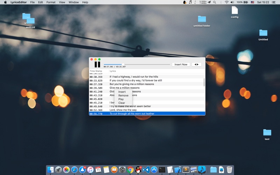
Task: Open the QQ penguin app in the dock
Action: click(x=138, y=170)
